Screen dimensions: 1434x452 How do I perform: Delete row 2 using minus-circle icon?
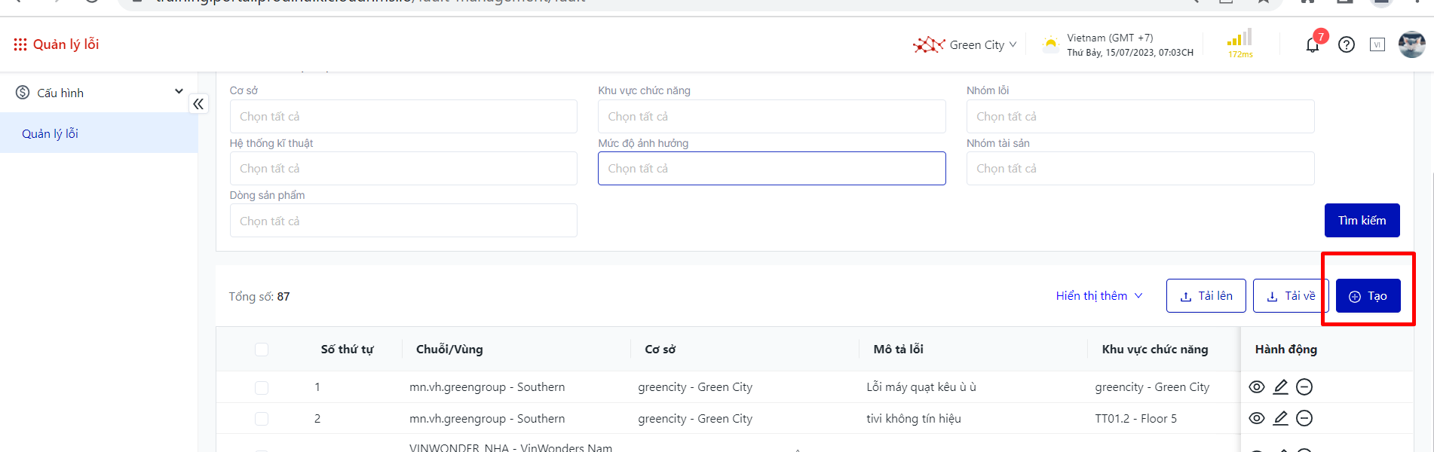coord(1304,418)
